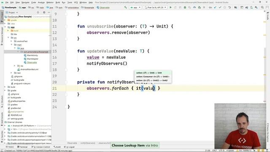The height and width of the screenshot is (152, 270).
Task: Collapse the main folder in project tree
Action: point(11,45)
